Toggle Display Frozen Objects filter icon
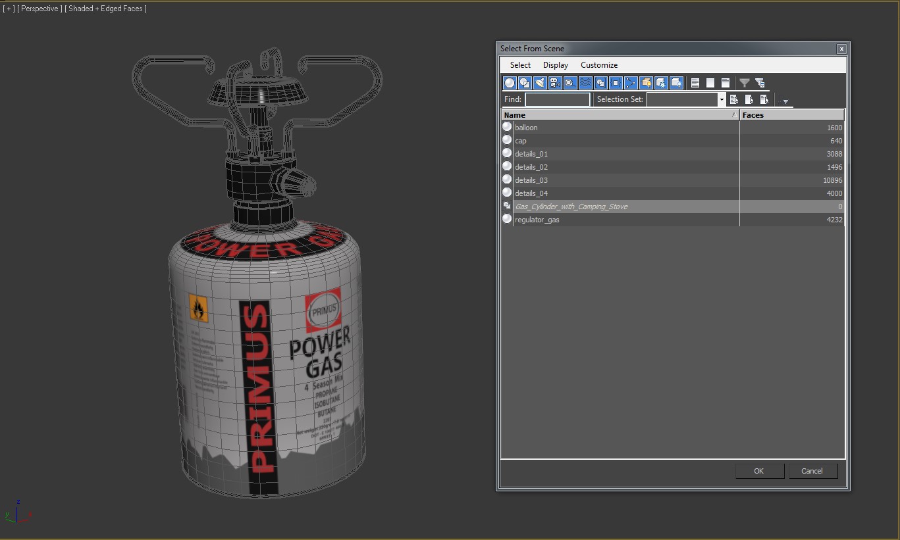This screenshot has width=900, height=540. (x=661, y=83)
